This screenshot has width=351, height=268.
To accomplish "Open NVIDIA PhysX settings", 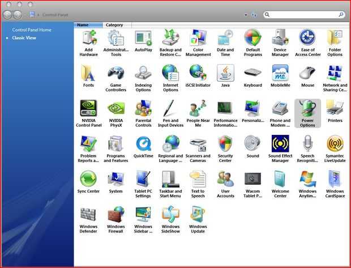I will 116,114.
